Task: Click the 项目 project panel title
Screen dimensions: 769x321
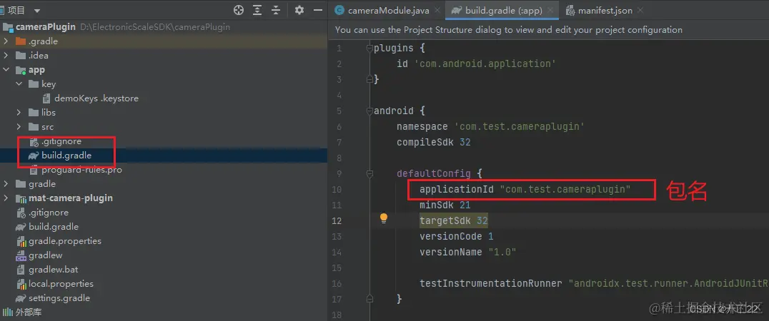Action: pos(17,10)
